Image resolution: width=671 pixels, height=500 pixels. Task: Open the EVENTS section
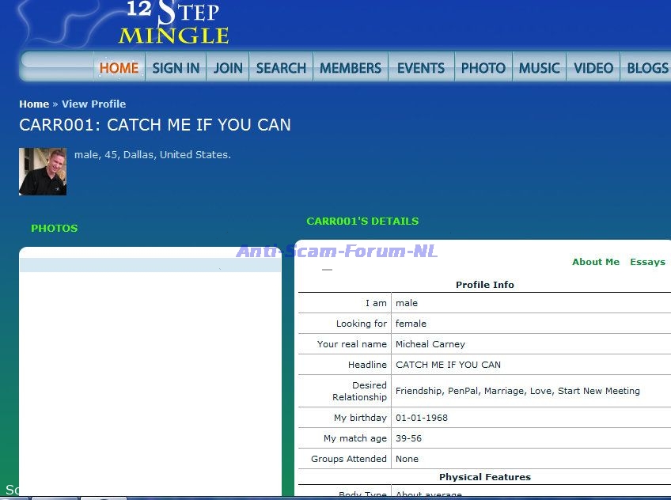pyautogui.click(x=421, y=68)
